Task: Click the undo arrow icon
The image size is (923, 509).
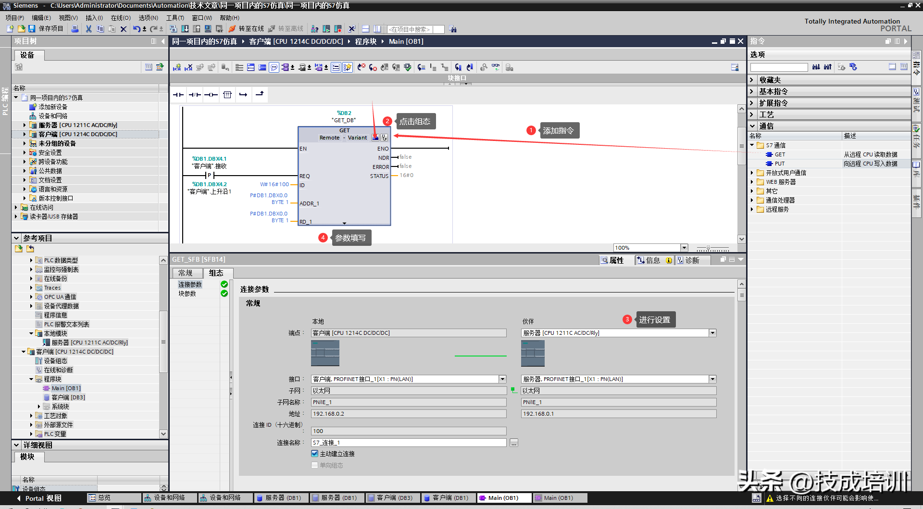Action: pyautogui.click(x=137, y=29)
